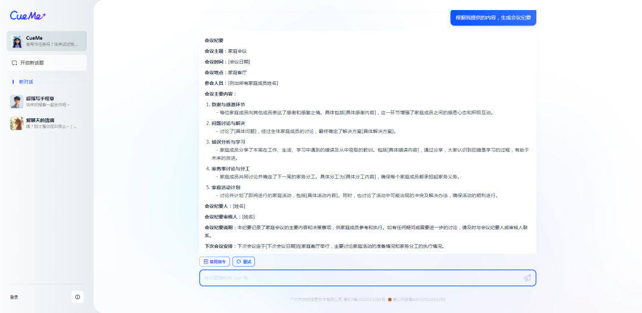Click list item 致谢与感激环节
The width and height of the screenshot is (642, 313).
228,105
